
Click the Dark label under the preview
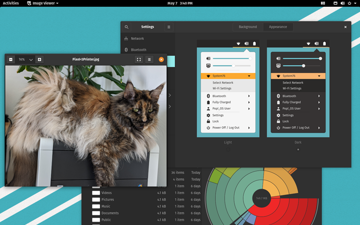298,142
